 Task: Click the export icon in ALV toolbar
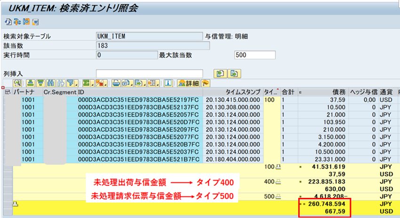tap(139, 83)
